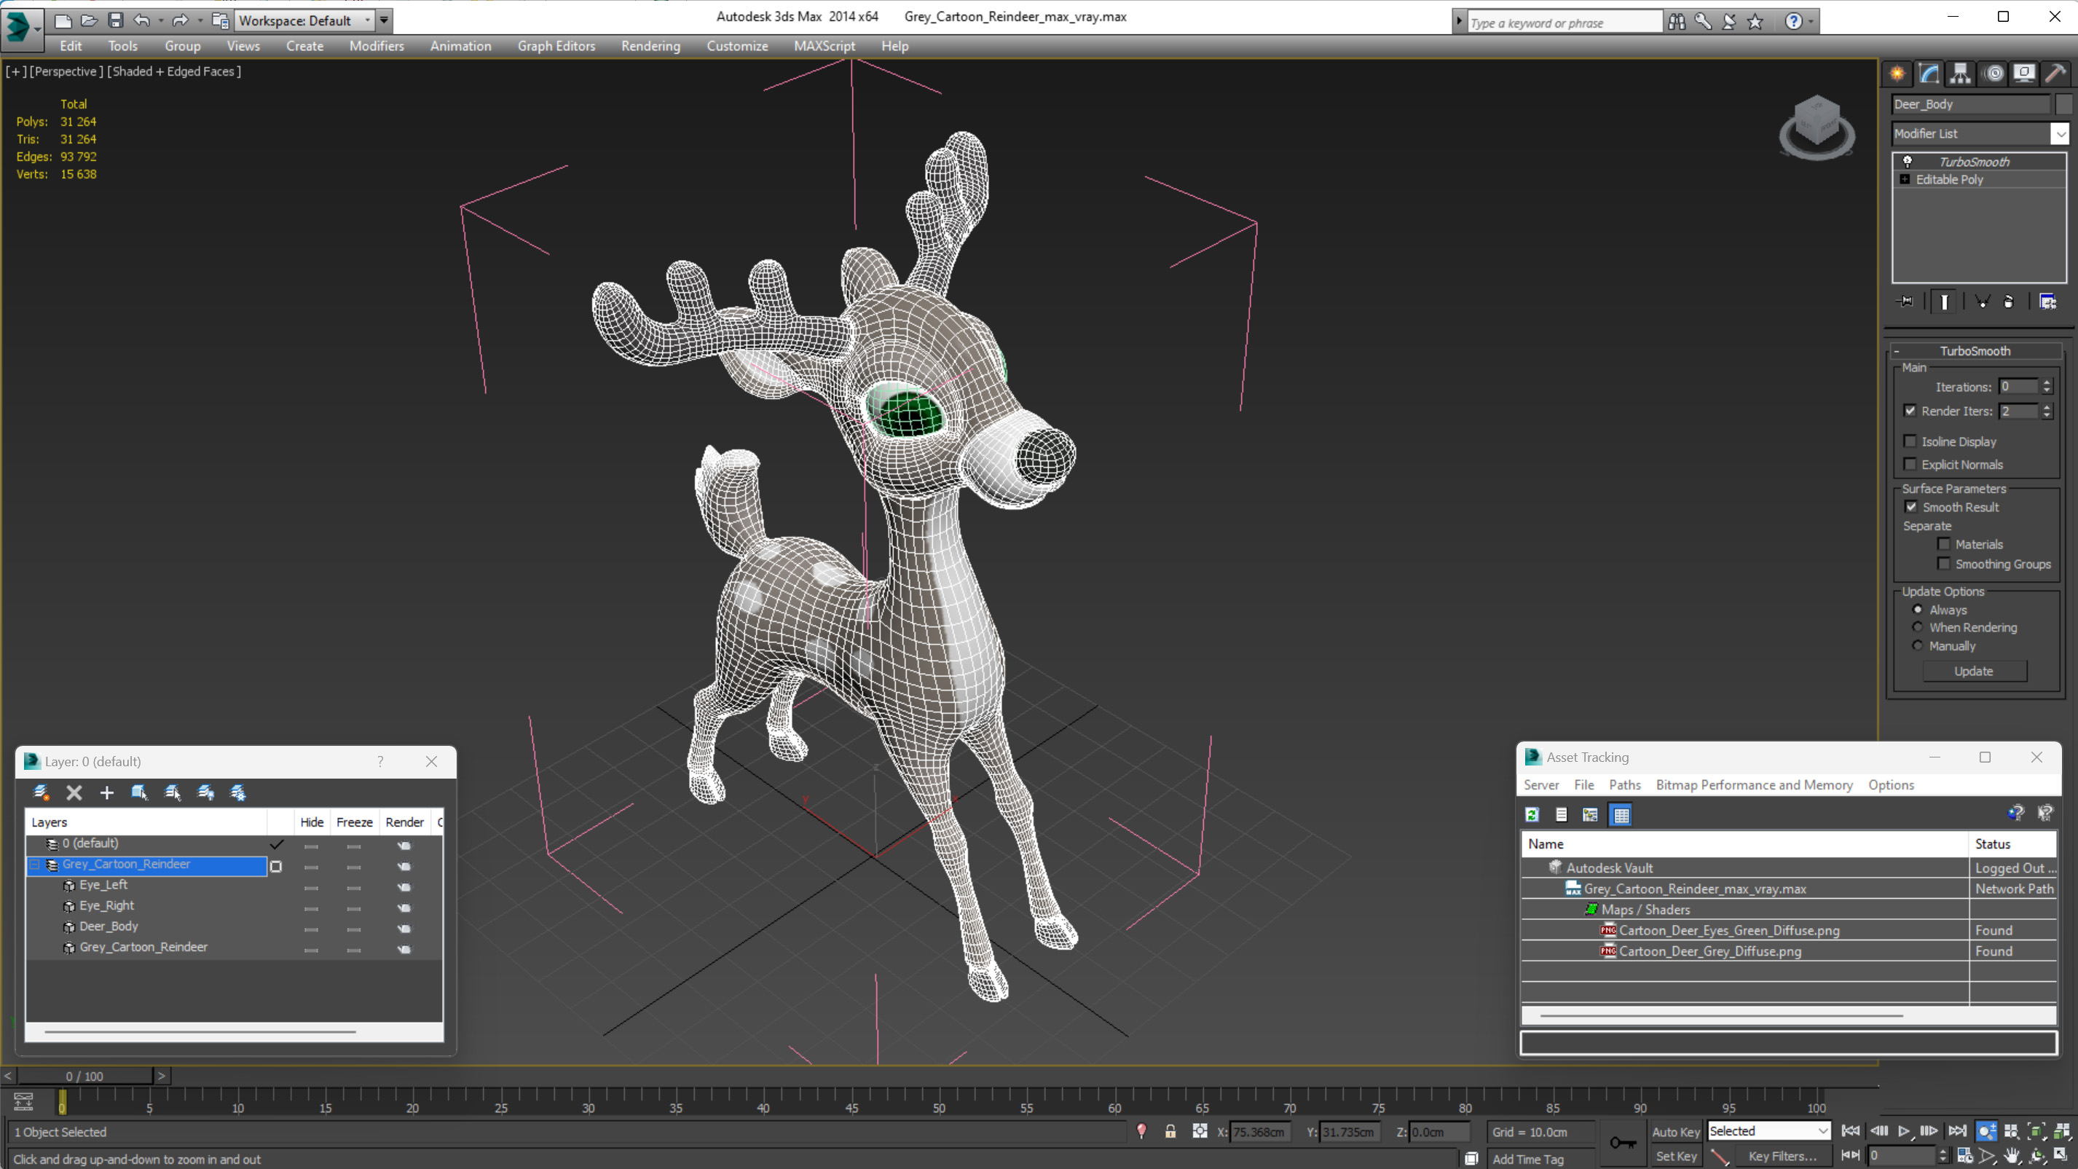Click the Set Keys key icon
This screenshot has width=2078, height=1169.
[x=1623, y=1142]
